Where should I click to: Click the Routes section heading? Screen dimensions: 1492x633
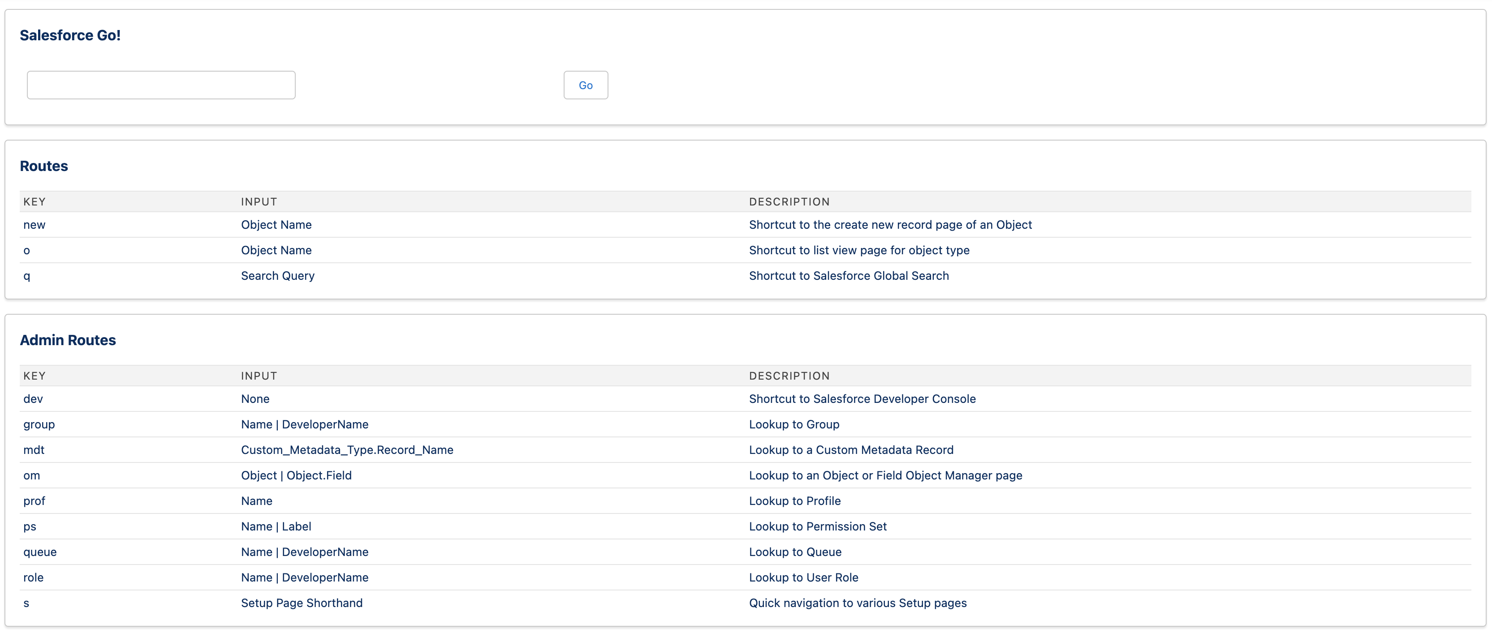coord(44,166)
